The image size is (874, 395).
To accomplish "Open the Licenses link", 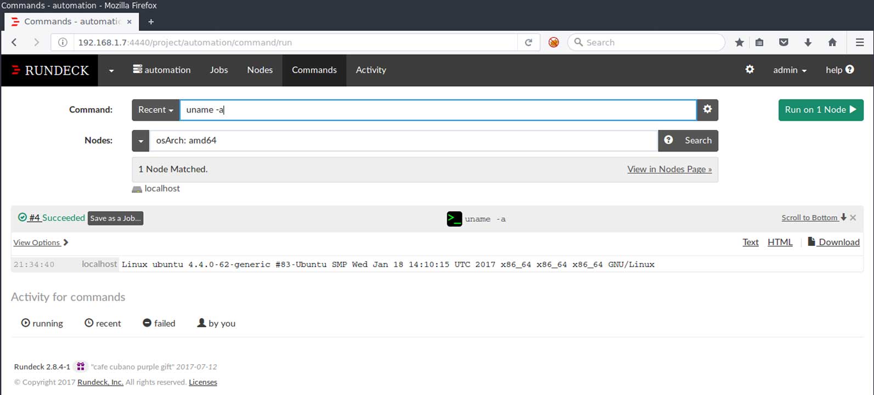I will point(203,382).
